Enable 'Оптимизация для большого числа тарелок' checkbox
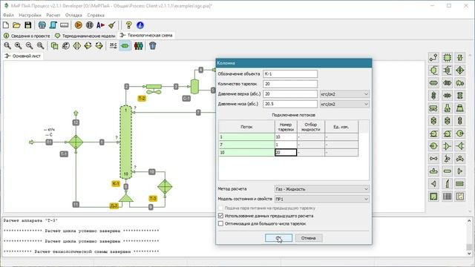The image size is (475, 267). tap(221, 224)
